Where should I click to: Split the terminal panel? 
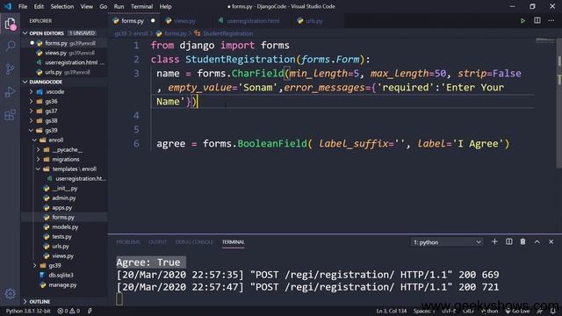pyautogui.click(x=509, y=242)
